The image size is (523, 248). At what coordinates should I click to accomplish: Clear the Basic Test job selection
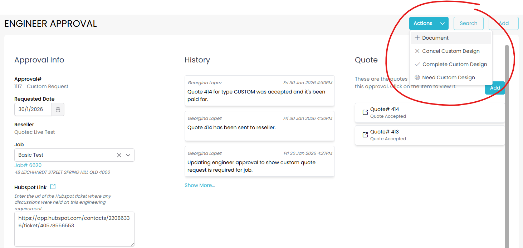(x=119, y=155)
